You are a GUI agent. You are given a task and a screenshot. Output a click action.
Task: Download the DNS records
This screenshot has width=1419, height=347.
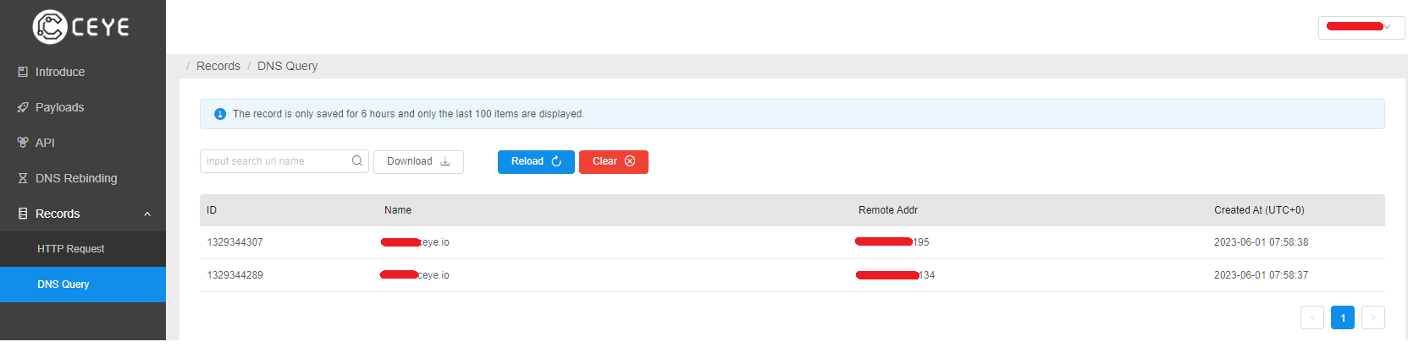418,161
